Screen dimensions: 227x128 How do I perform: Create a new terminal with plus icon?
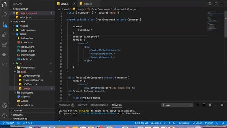coord(198,105)
